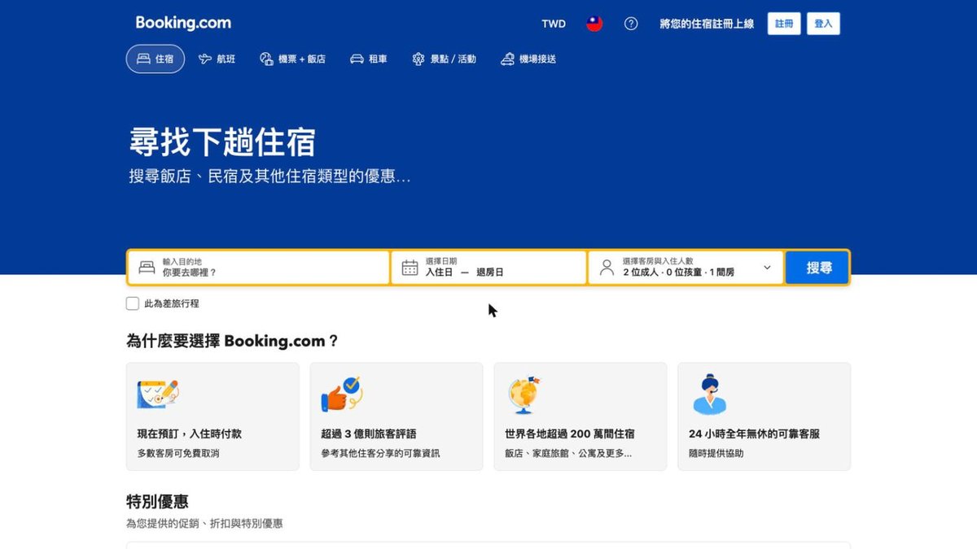Click 飯店、家庭旅館、公寓及更多… text
This screenshot has height=549, width=977.
pyautogui.click(x=568, y=453)
